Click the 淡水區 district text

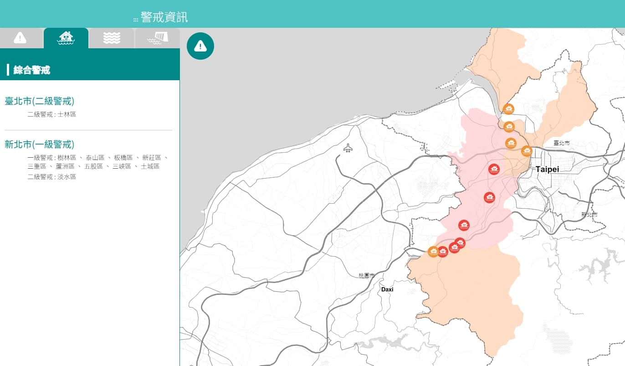coord(67,177)
